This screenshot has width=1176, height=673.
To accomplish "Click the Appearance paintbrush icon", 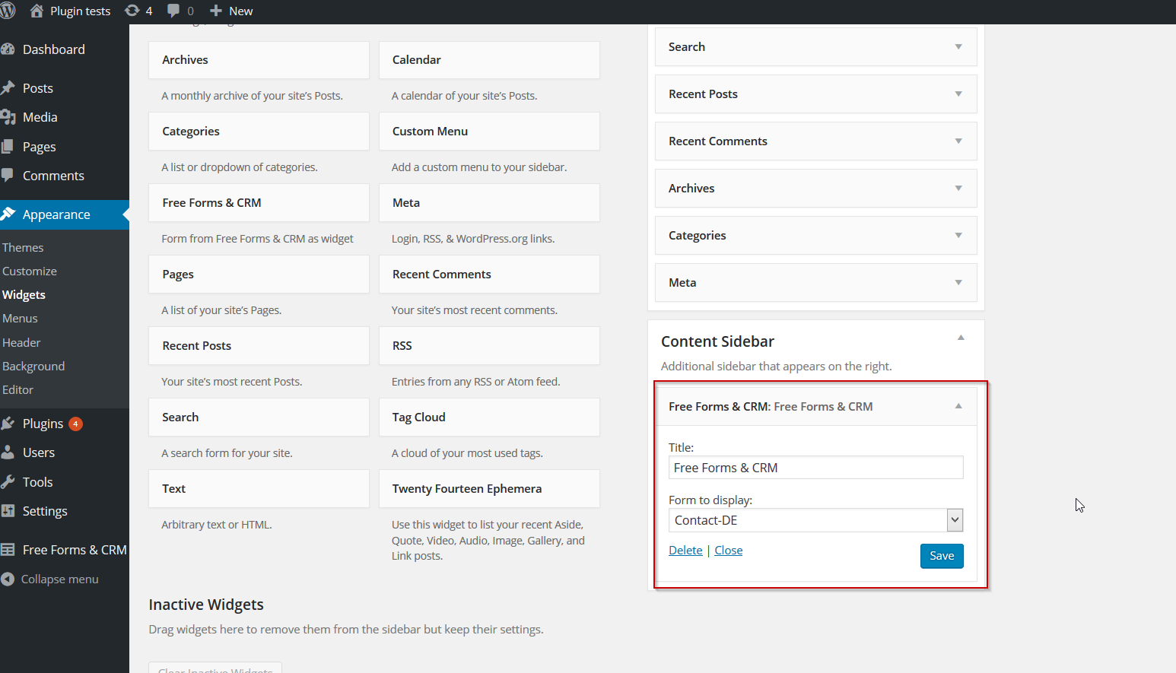I will click(8, 214).
